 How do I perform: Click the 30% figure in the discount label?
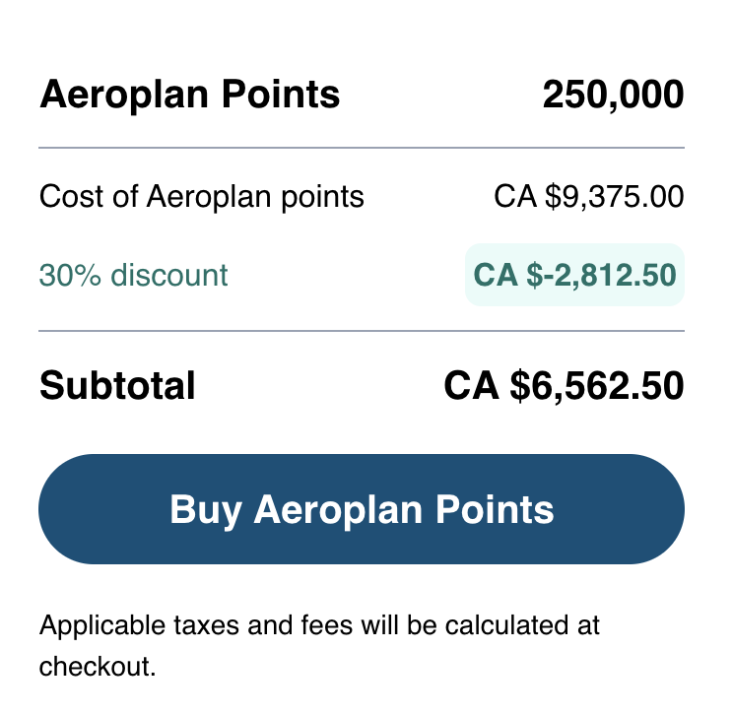click(x=61, y=275)
